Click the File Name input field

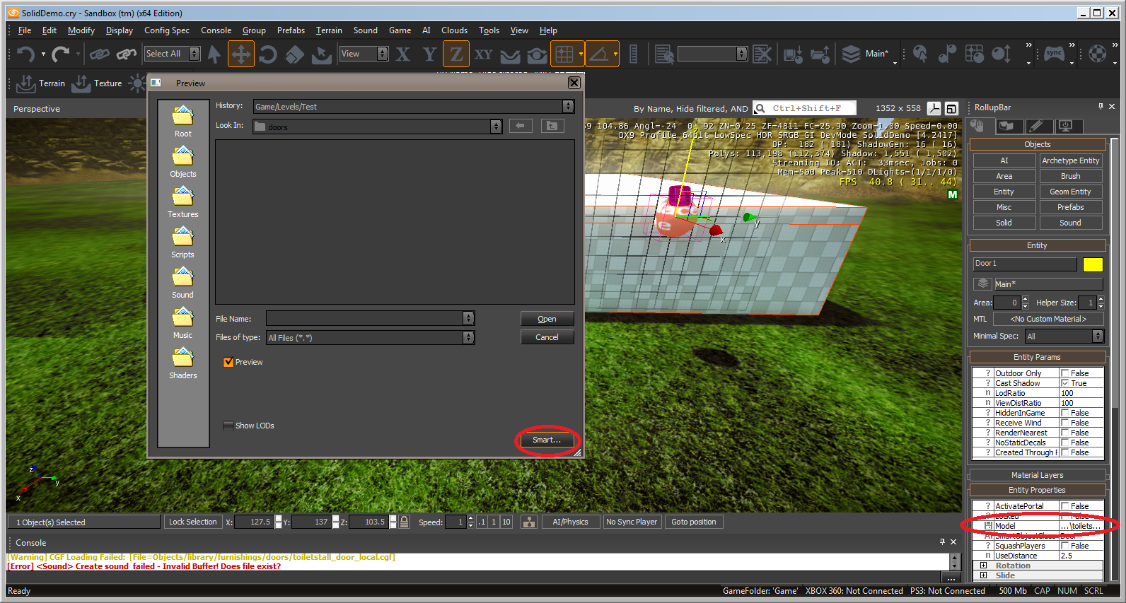[x=365, y=319]
